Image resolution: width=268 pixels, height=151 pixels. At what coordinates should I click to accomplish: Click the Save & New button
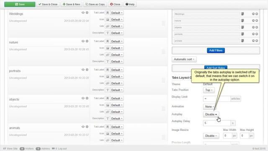72,4
